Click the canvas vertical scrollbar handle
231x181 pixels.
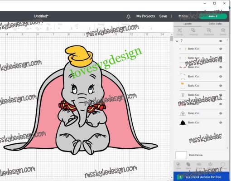172,39
